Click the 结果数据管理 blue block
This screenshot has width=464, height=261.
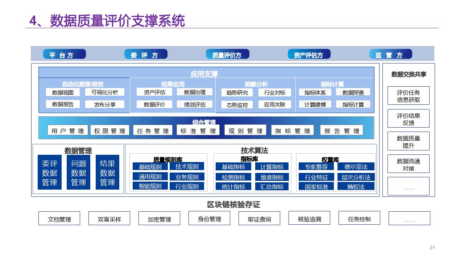pyautogui.click(x=108, y=172)
